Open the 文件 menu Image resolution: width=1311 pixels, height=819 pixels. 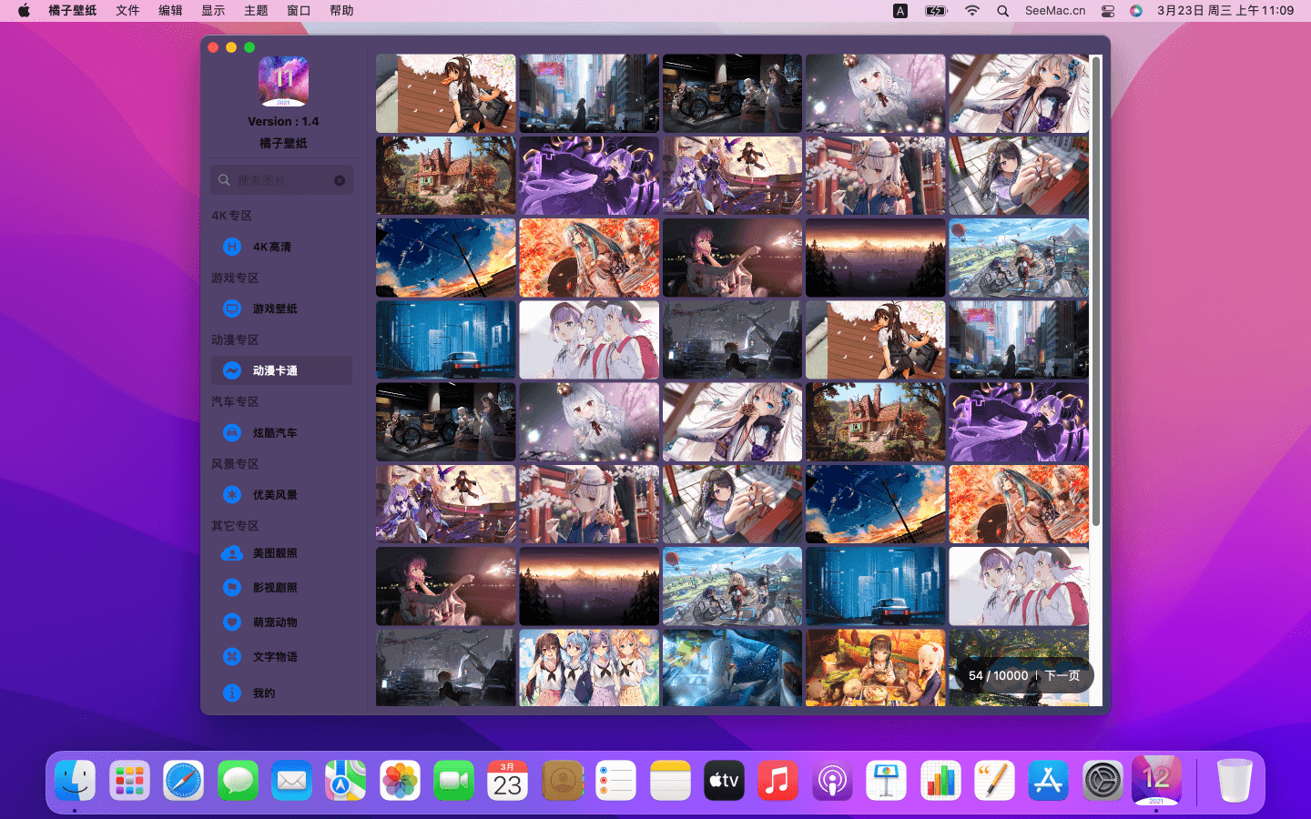[x=127, y=11]
